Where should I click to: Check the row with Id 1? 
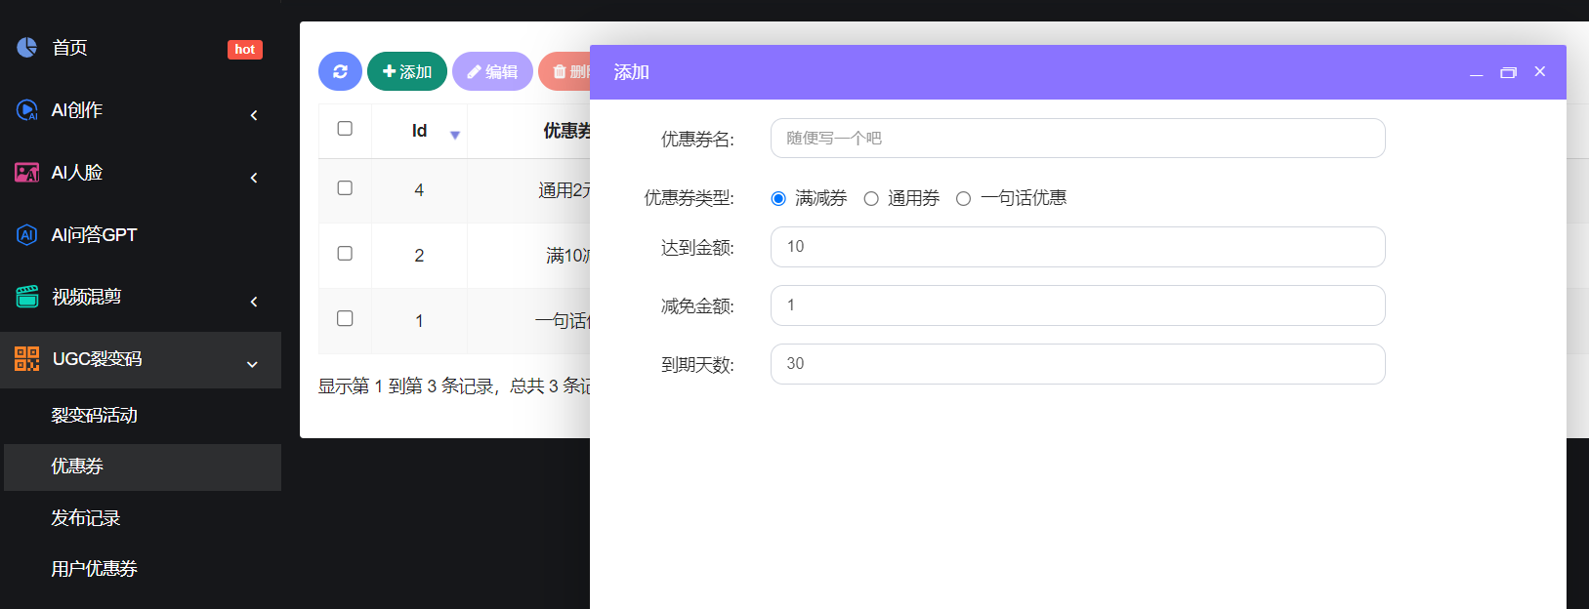pos(345,318)
